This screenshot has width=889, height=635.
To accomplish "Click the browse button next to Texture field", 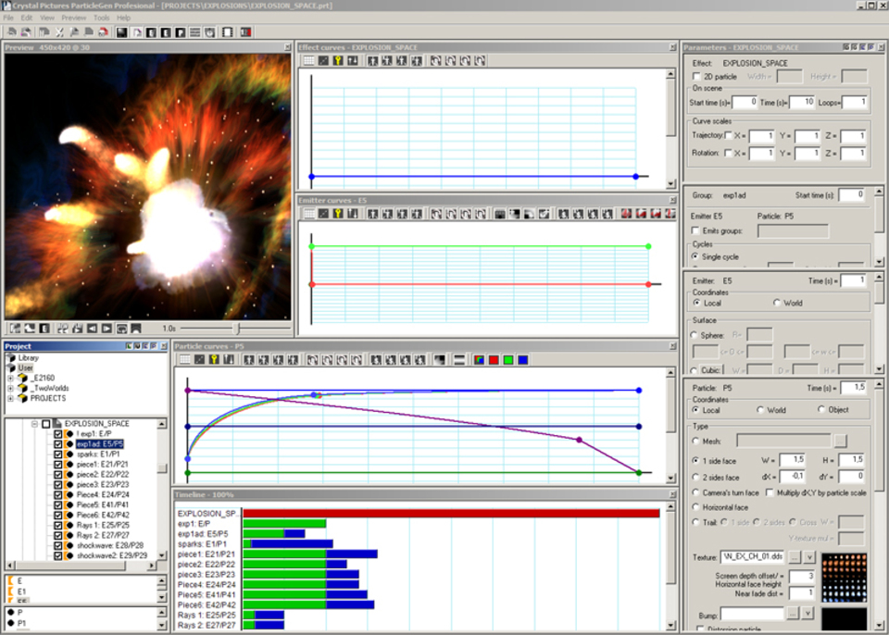I will (793, 556).
